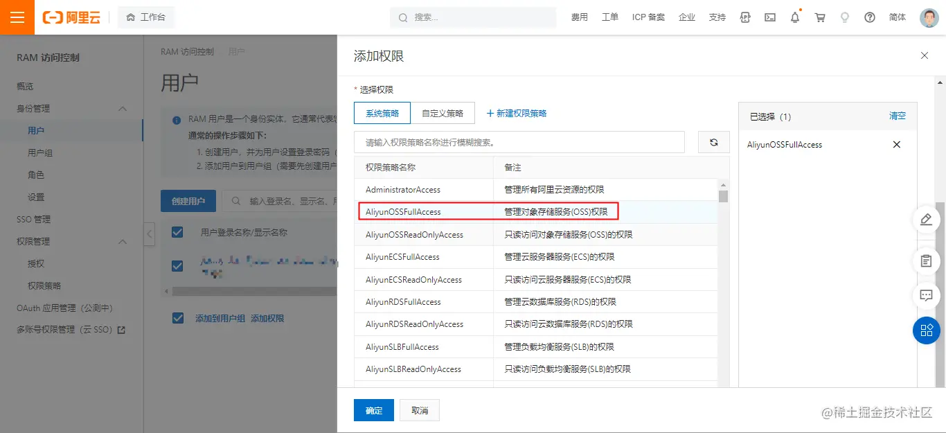
Task: Select the AliyunECSReadOnlyAccess policy
Action: point(536,280)
